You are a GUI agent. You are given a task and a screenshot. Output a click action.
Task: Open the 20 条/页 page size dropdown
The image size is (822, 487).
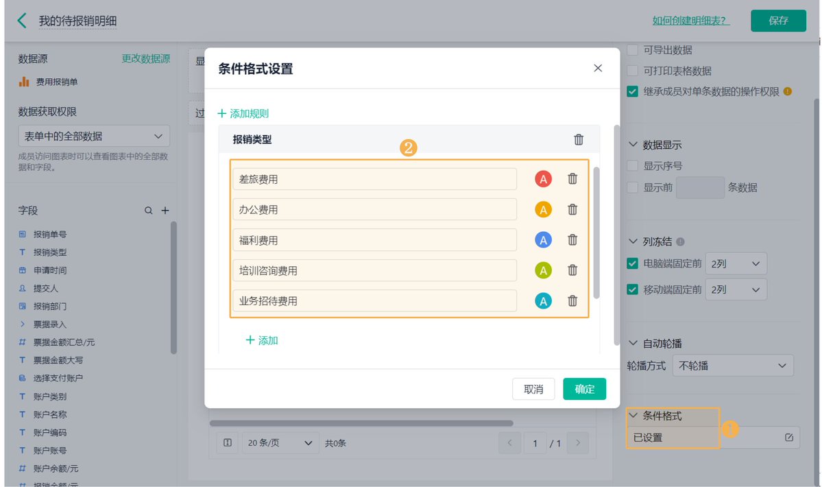tap(280, 443)
